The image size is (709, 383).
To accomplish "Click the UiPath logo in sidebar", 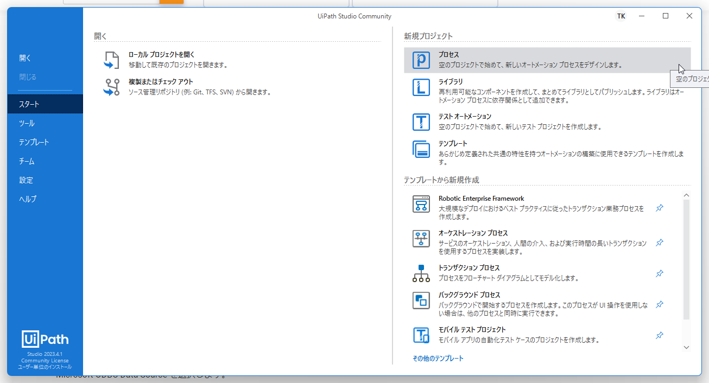I will (45, 339).
